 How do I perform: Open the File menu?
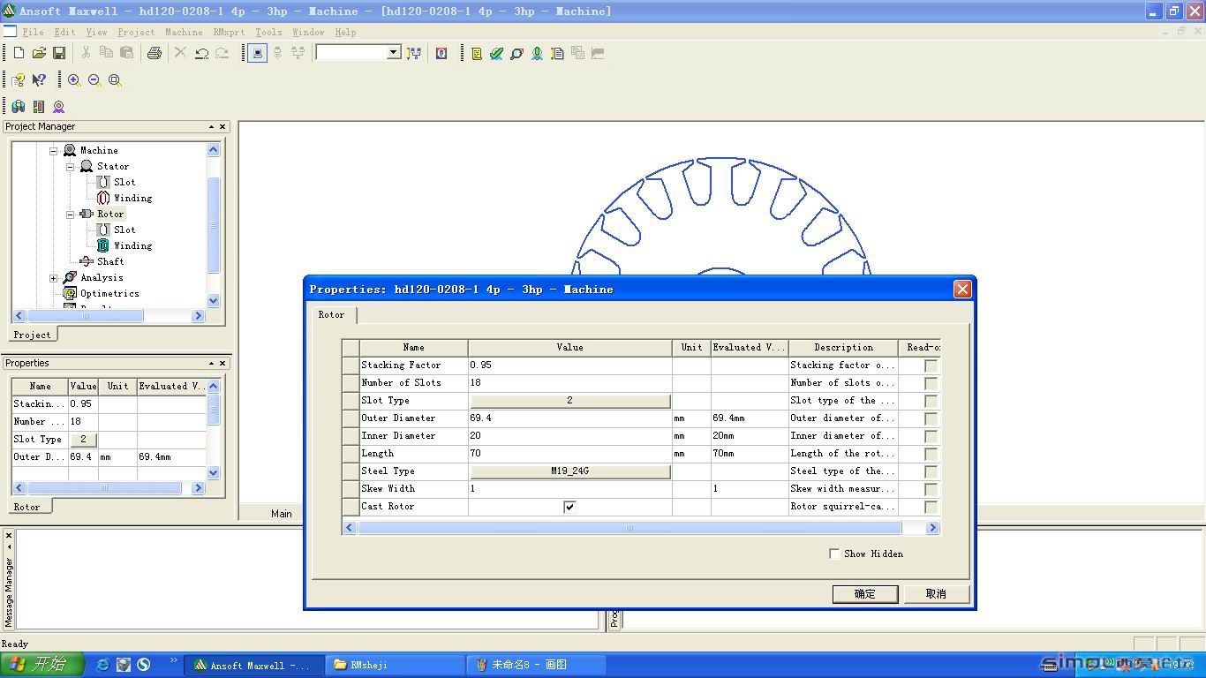pos(33,32)
